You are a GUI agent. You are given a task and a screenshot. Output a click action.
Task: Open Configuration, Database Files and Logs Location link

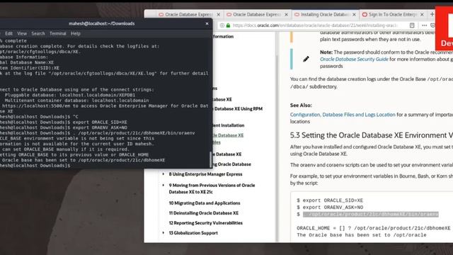point(343,115)
